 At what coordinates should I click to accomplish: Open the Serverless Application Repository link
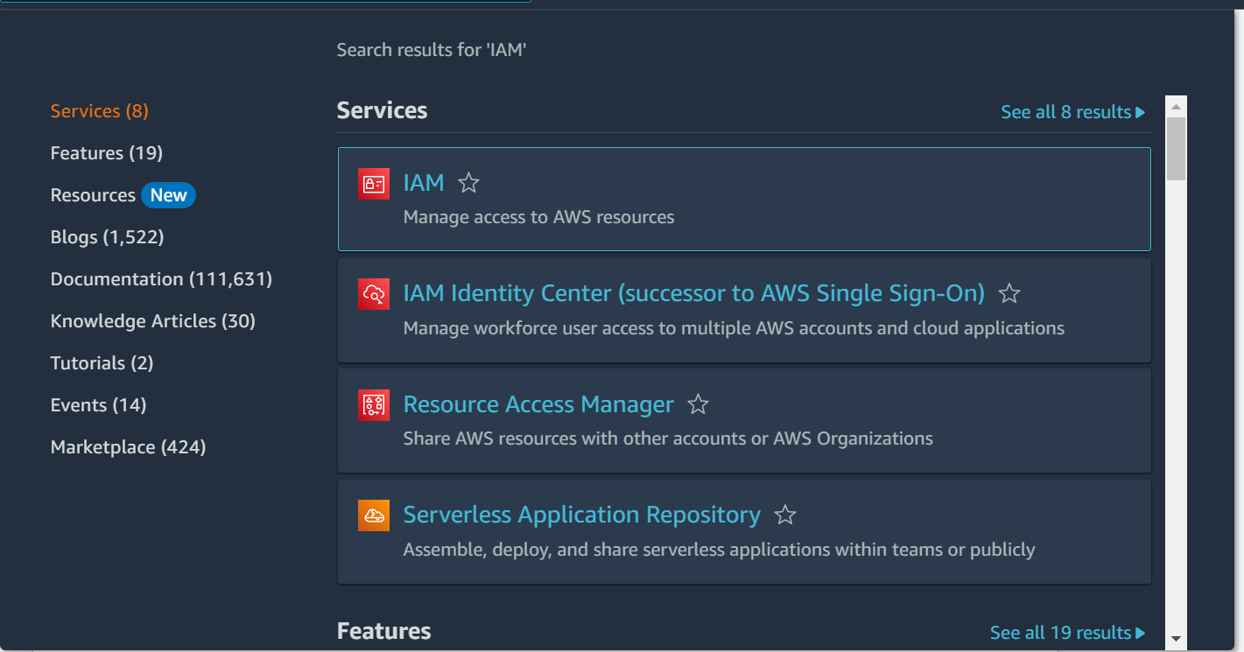(x=582, y=515)
